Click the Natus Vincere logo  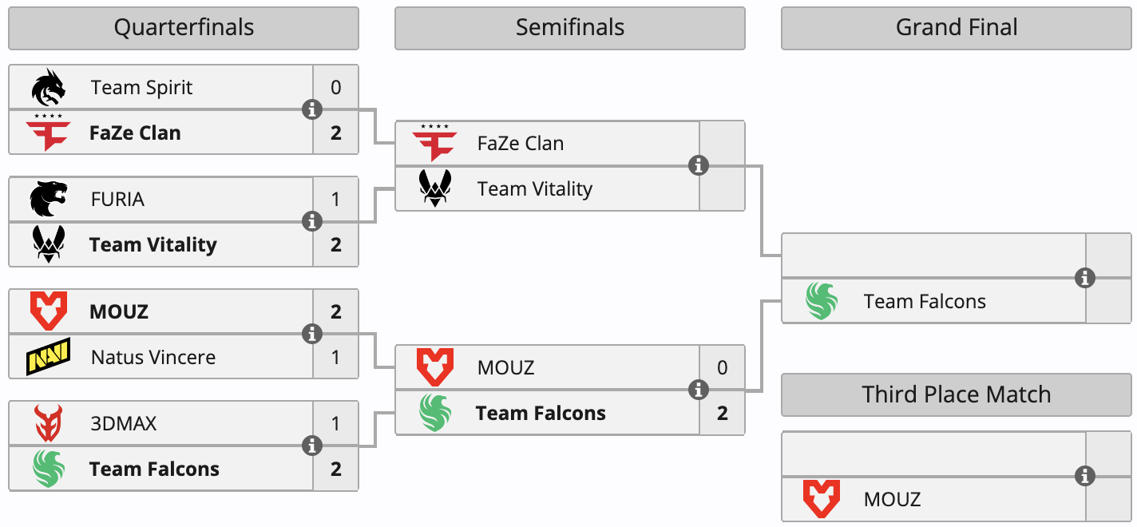coord(49,357)
